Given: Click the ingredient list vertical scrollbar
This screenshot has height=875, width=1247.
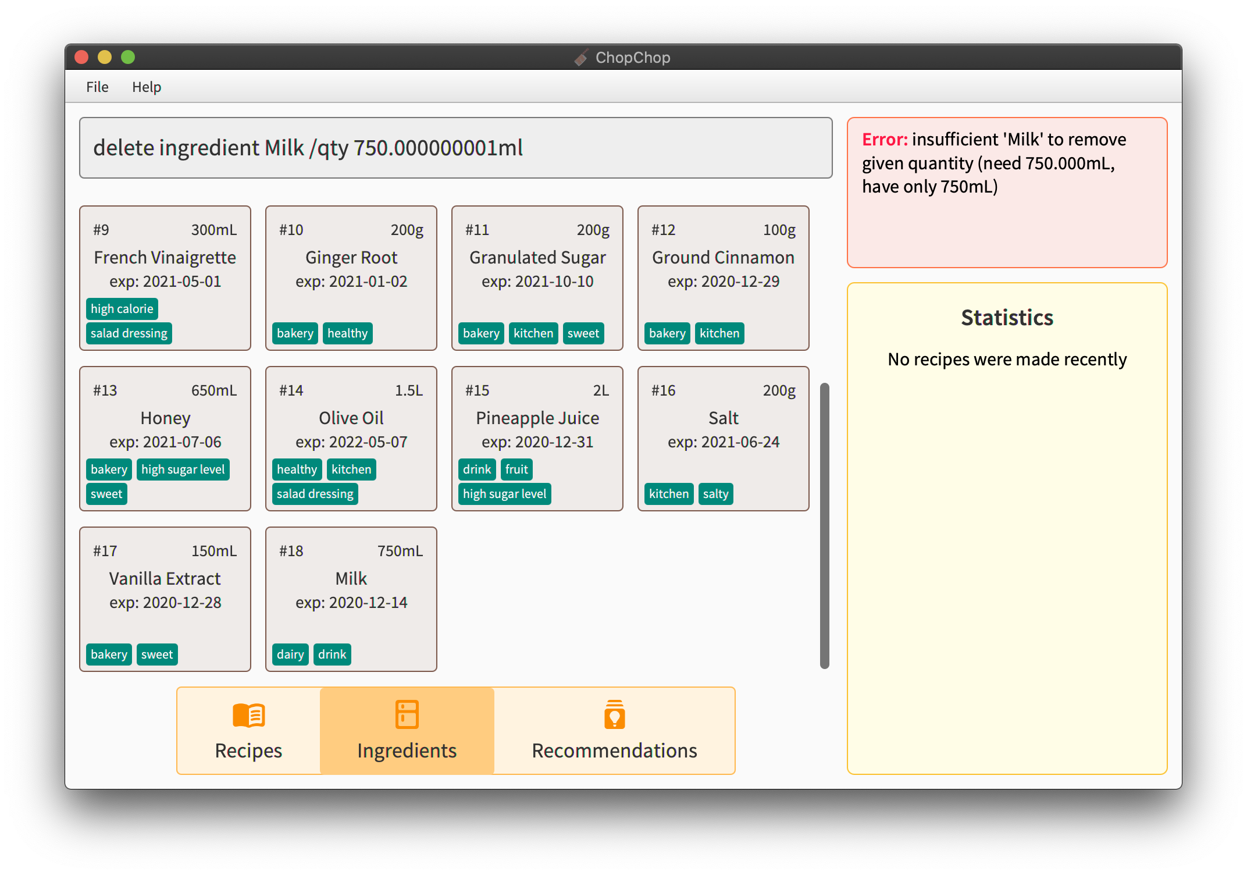Looking at the screenshot, I should [824, 525].
